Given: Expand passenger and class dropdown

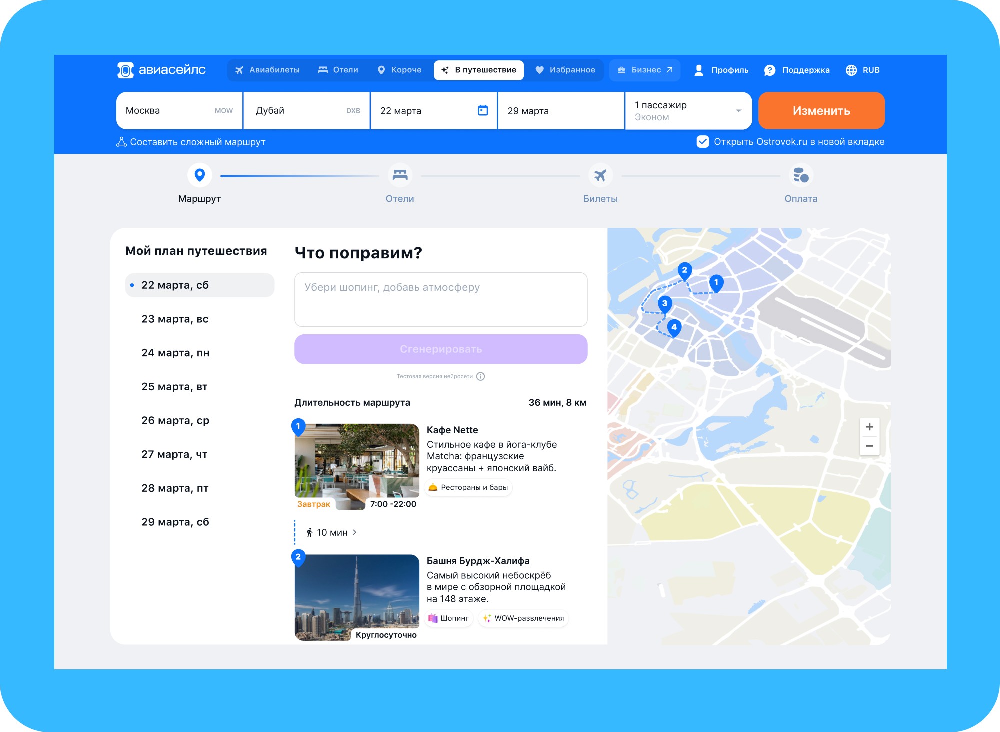Looking at the screenshot, I should (738, 111).
